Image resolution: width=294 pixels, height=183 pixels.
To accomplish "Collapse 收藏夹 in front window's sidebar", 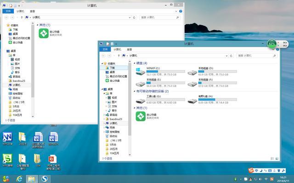I will click(103, 63).
